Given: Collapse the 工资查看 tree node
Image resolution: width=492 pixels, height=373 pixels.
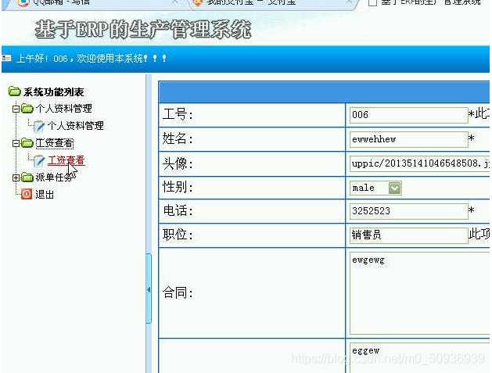Looking at the screenshot, I should coord(16,143).
